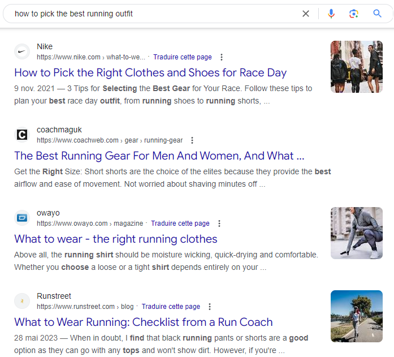Open three-dot menu for coachmaguk result

click(x=192, y=140)
